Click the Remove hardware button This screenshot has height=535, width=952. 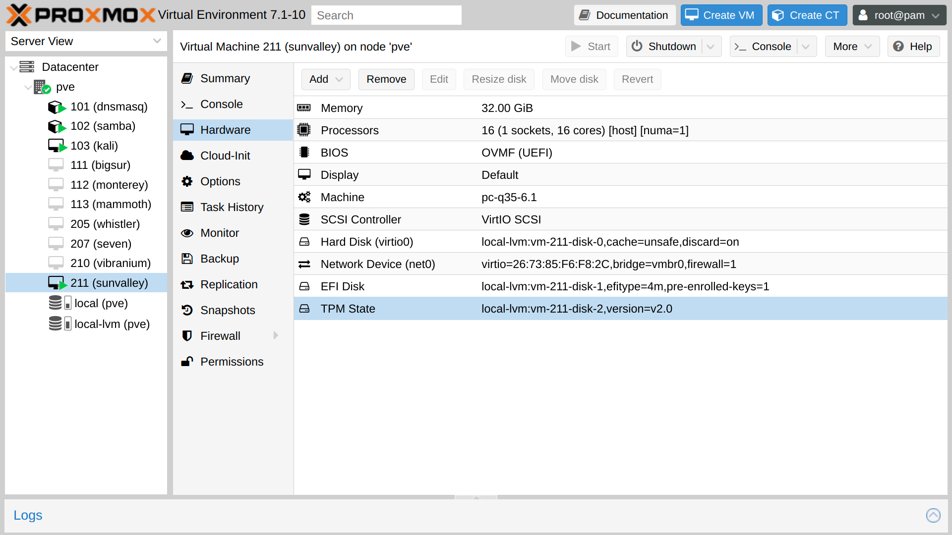point(386,79)
